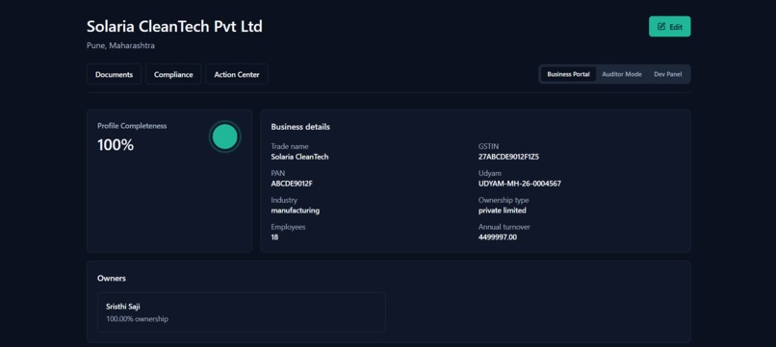This screenshot has height=347, width=776.
Task: Open the Documents section
Action: point(114,74)
